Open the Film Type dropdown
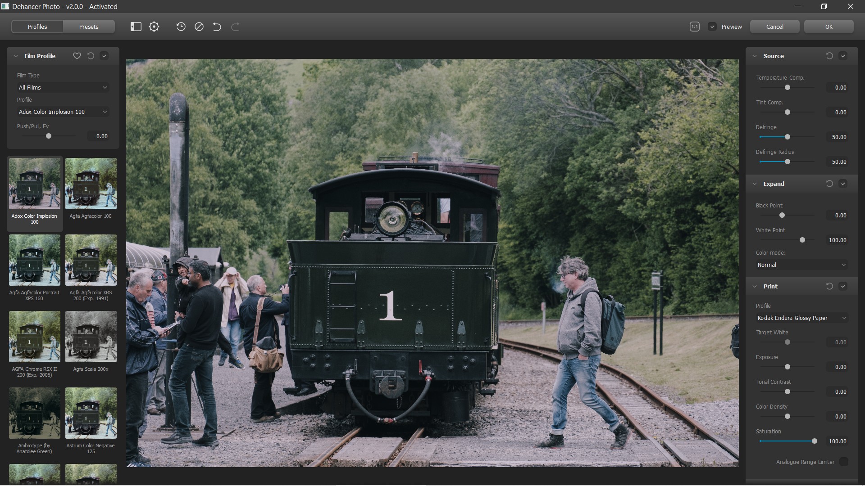The height and width of the screenshot is (486, 865). (x=63, y=87)
